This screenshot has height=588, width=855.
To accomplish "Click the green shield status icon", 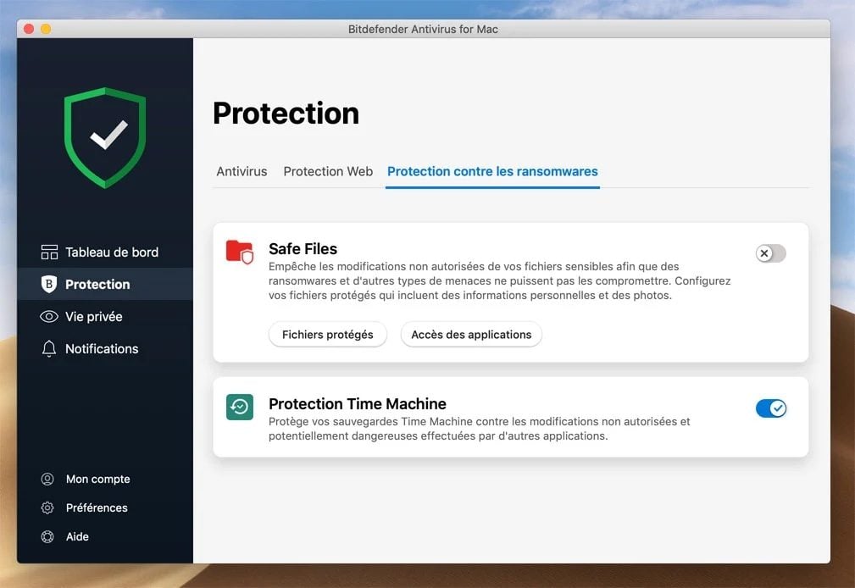I will point(105,137).
